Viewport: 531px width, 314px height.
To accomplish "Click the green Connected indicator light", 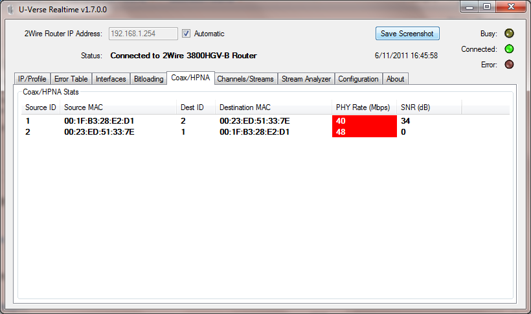I will [x=509, y=49].
